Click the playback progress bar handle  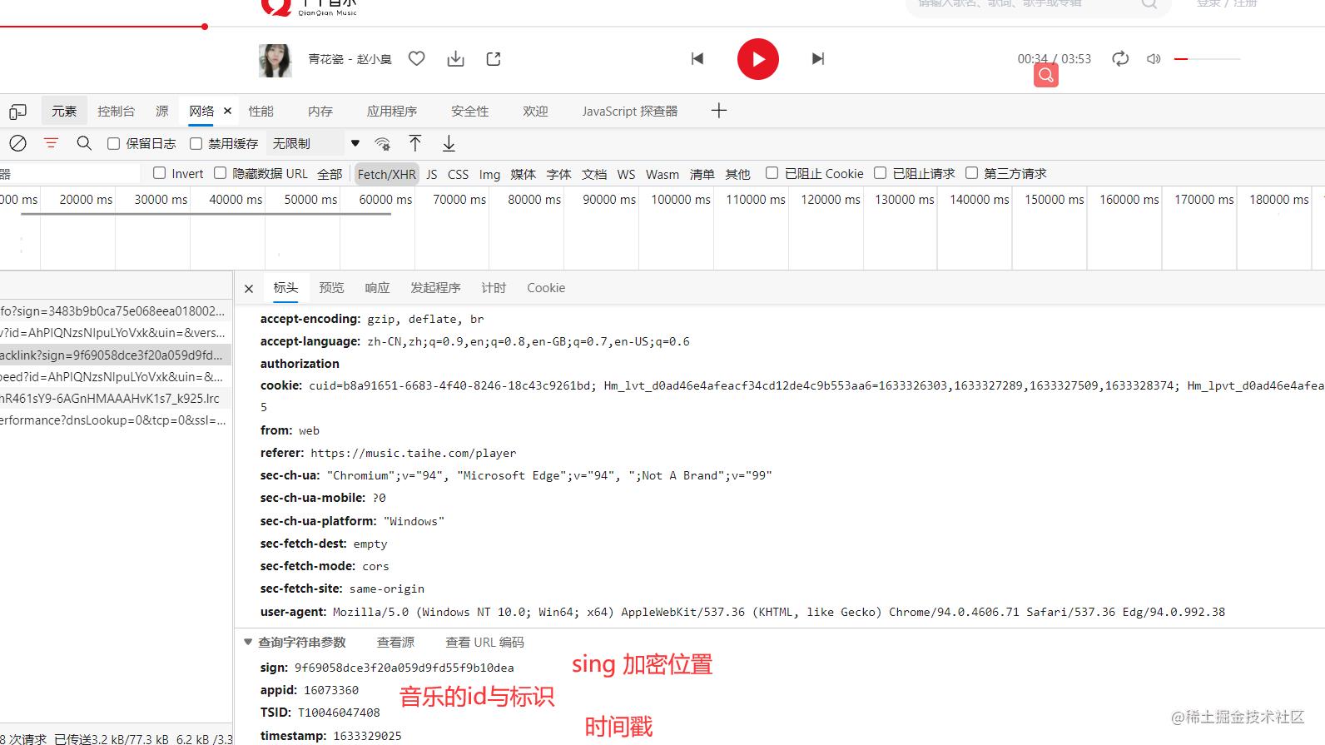[x=204, y=27]
